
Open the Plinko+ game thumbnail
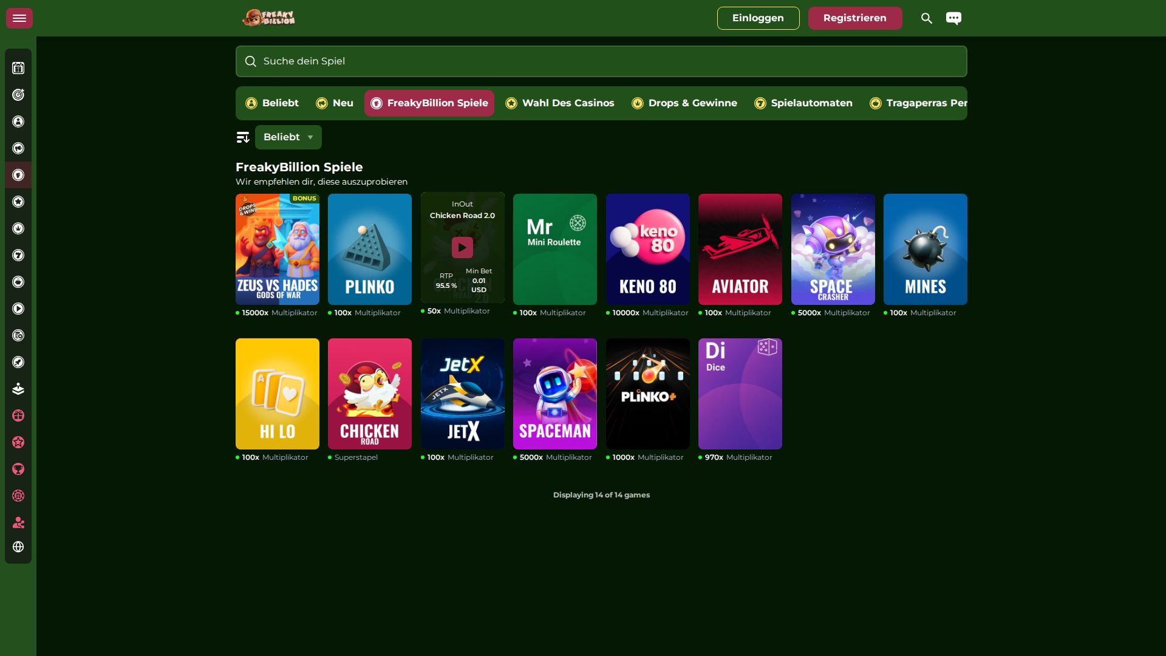648,394
